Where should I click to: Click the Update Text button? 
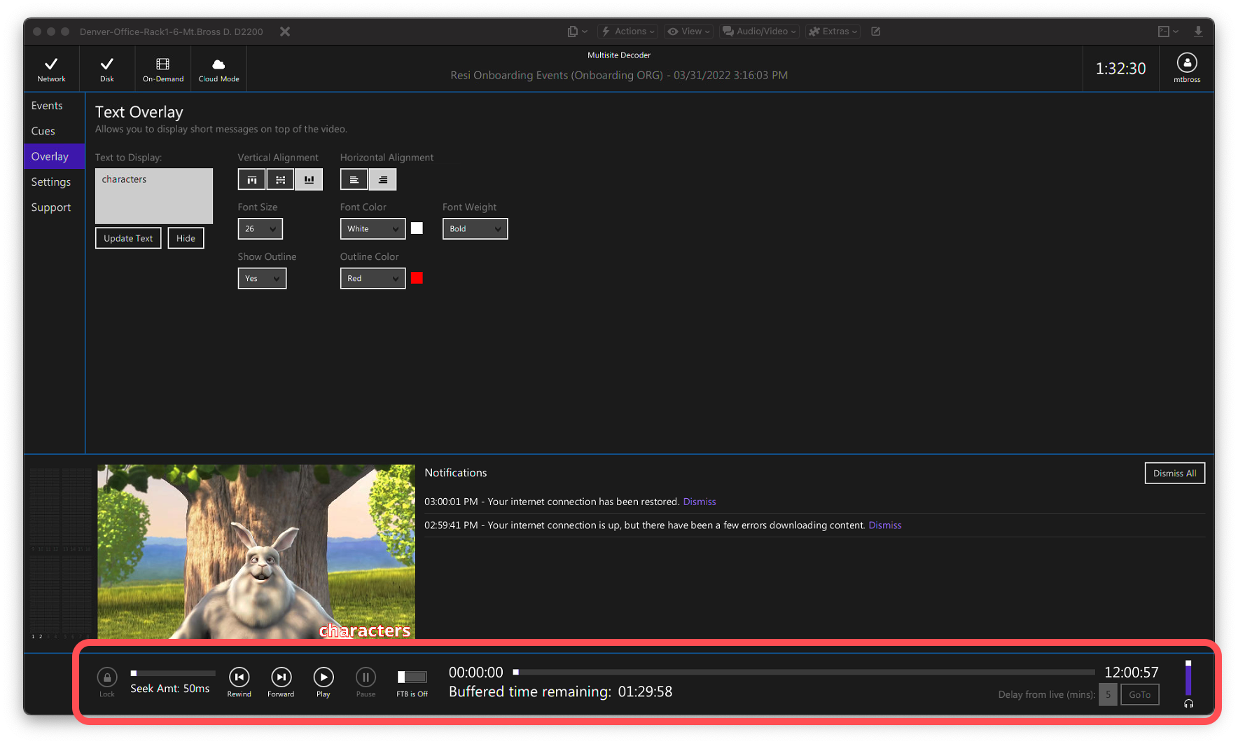128,238
